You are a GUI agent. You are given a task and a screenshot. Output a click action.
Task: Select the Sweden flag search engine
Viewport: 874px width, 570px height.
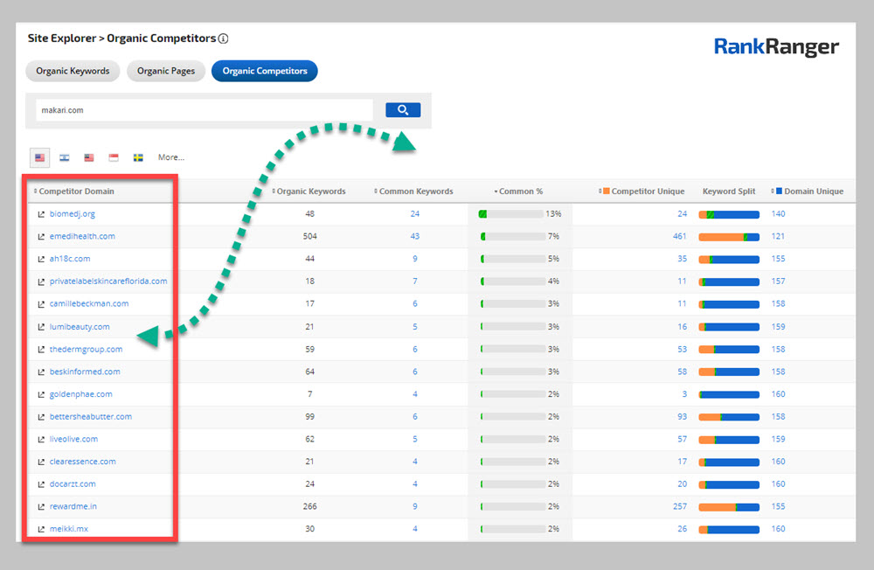coord(138,157)
